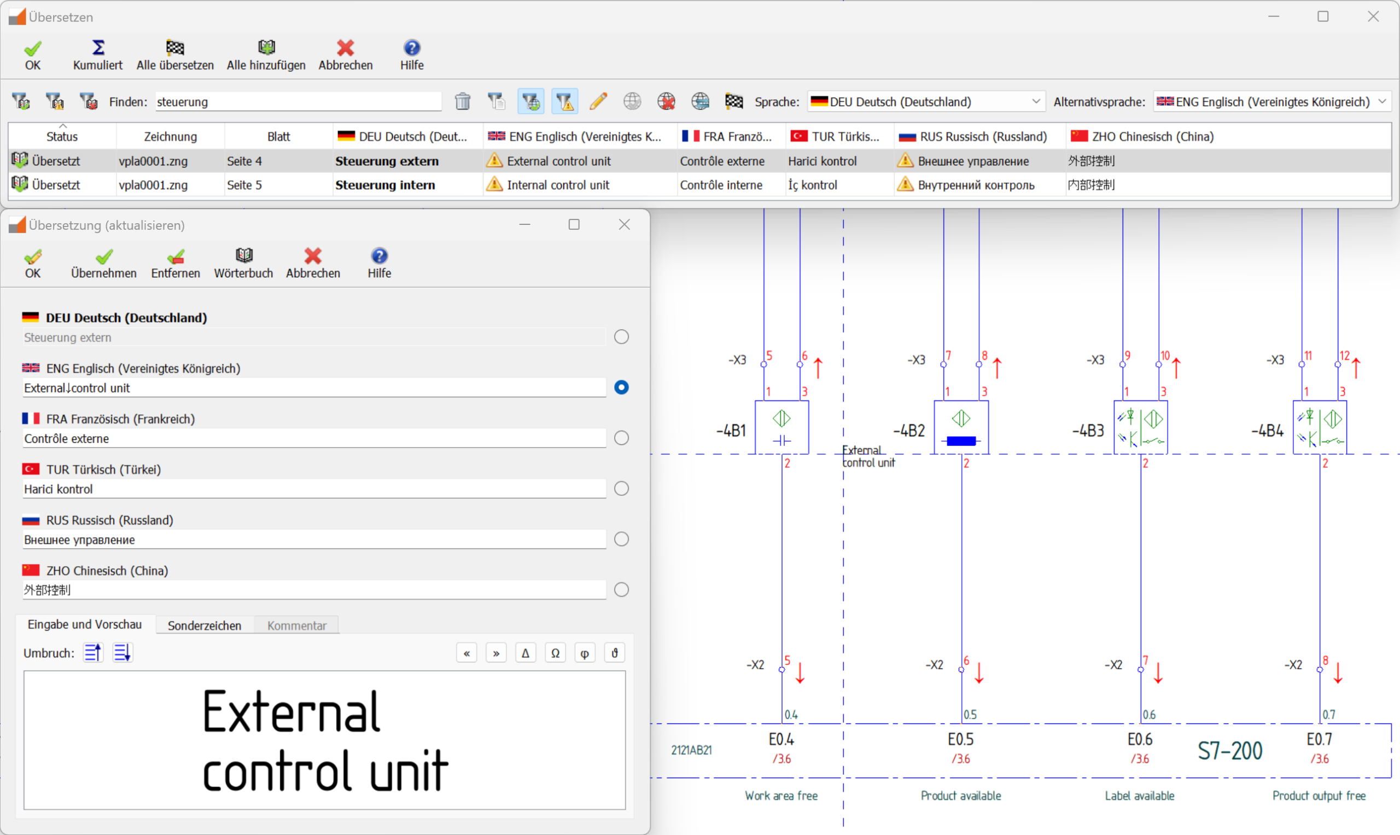The width and height of the screenshot is (1400, 835).
Task: Click the globe with red cross icon
Action: [x=666, y=102]
